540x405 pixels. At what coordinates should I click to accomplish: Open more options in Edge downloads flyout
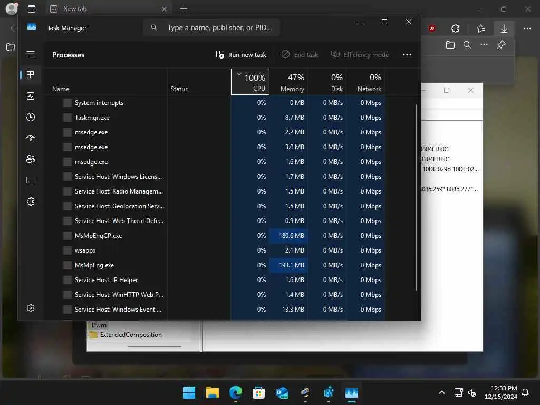coord(484,44)
